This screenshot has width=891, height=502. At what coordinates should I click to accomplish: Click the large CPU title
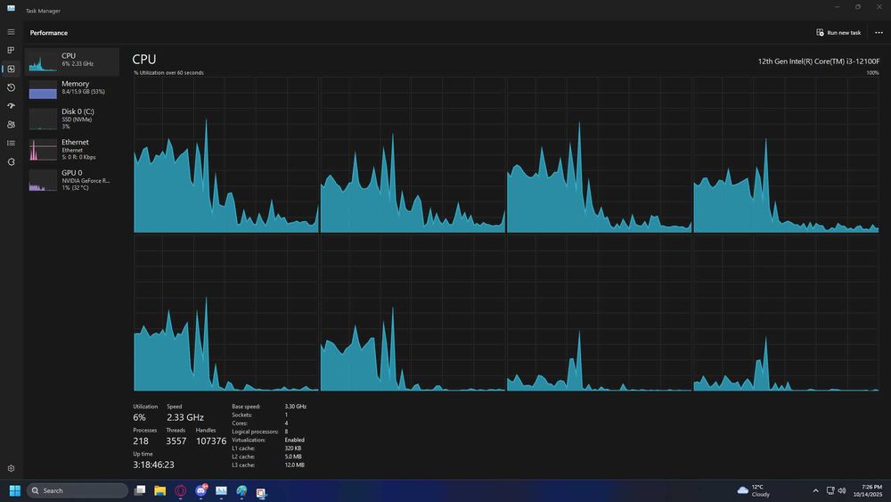point(143,59)
